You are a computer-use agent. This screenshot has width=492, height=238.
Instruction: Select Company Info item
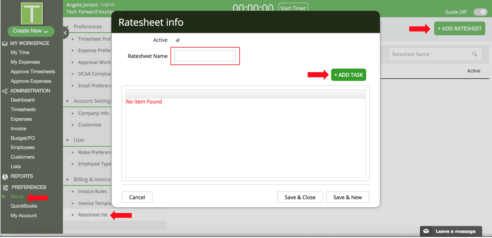(93, 113)
